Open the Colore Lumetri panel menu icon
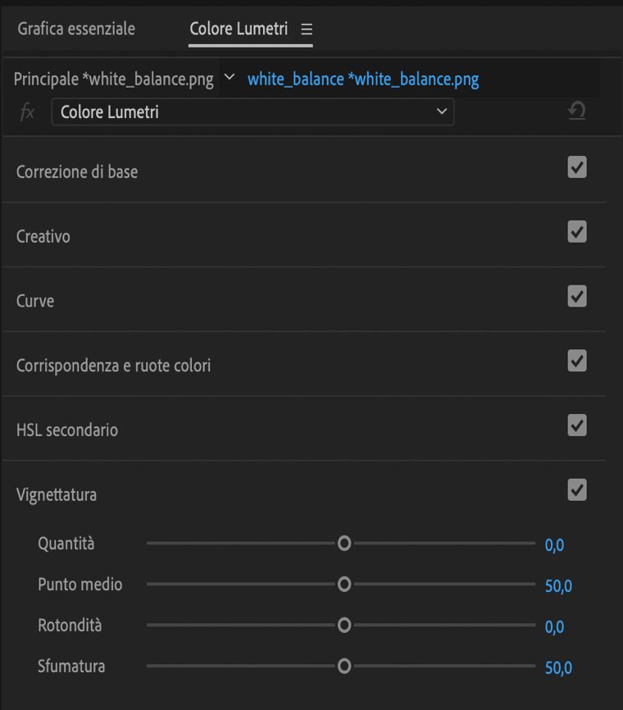Viewport: 623px width, 710px height. pos(307,30)
